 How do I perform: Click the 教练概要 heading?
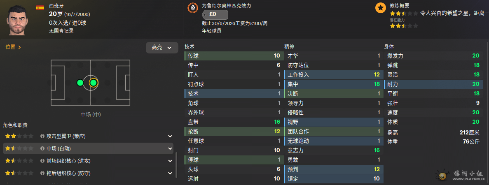pyautogui.click(x=400, y=5)
